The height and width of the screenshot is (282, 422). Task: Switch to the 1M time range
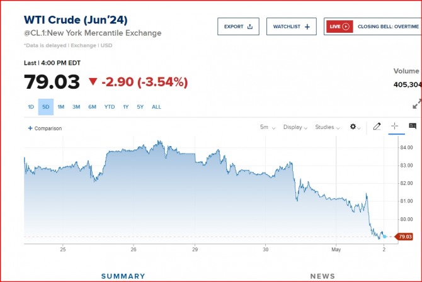(x=61, y=107)
